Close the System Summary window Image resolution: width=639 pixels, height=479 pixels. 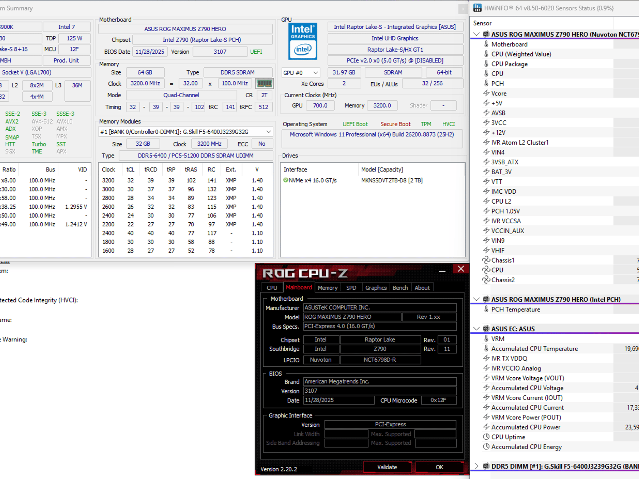pyautogui.click(x=462, y=9)
